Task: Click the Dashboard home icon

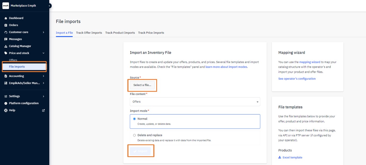Action: tap(6, 18)
